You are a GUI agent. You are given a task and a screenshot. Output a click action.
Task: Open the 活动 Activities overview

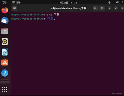coord(4,2)
